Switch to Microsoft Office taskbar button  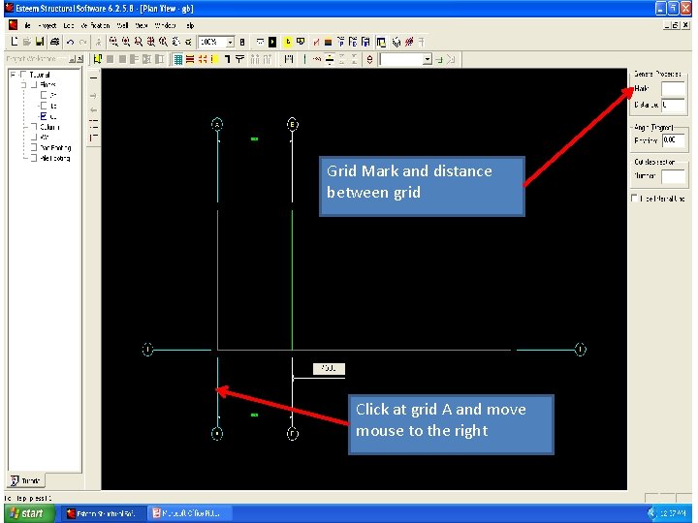190,513
